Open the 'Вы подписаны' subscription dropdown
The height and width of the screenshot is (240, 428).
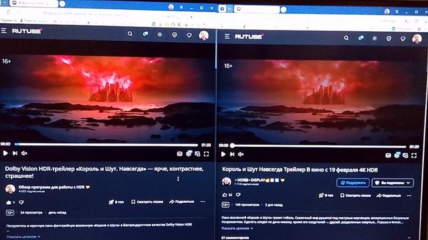(x=393, y=183)
